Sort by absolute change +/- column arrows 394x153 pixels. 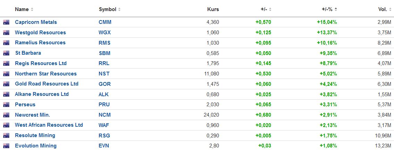tap(270, 9)
